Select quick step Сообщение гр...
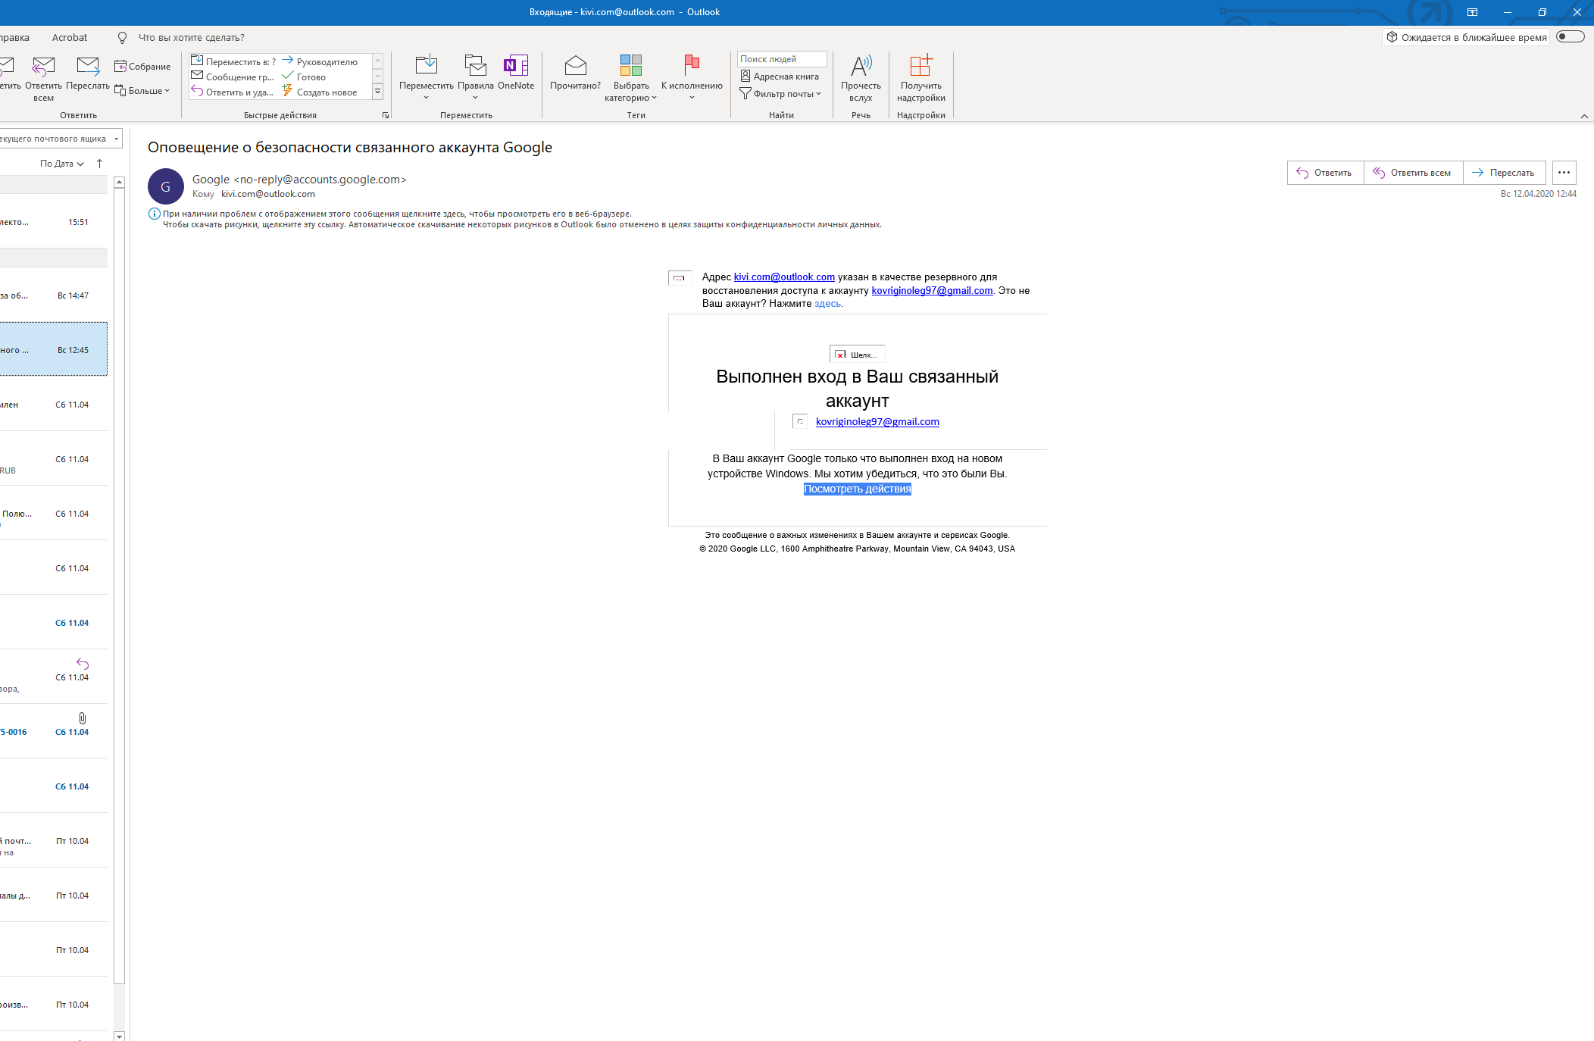The image size is (1594, 1041). coord(233,77)
